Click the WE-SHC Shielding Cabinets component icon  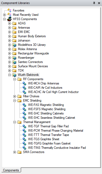[24, 113]
